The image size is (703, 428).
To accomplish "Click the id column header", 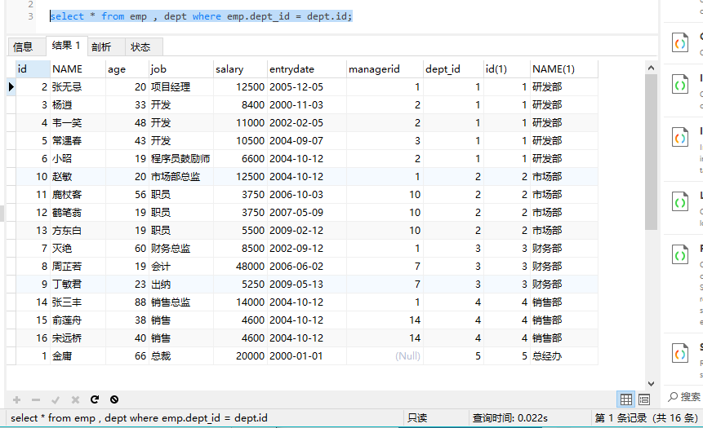I will (x=33, y=69).
